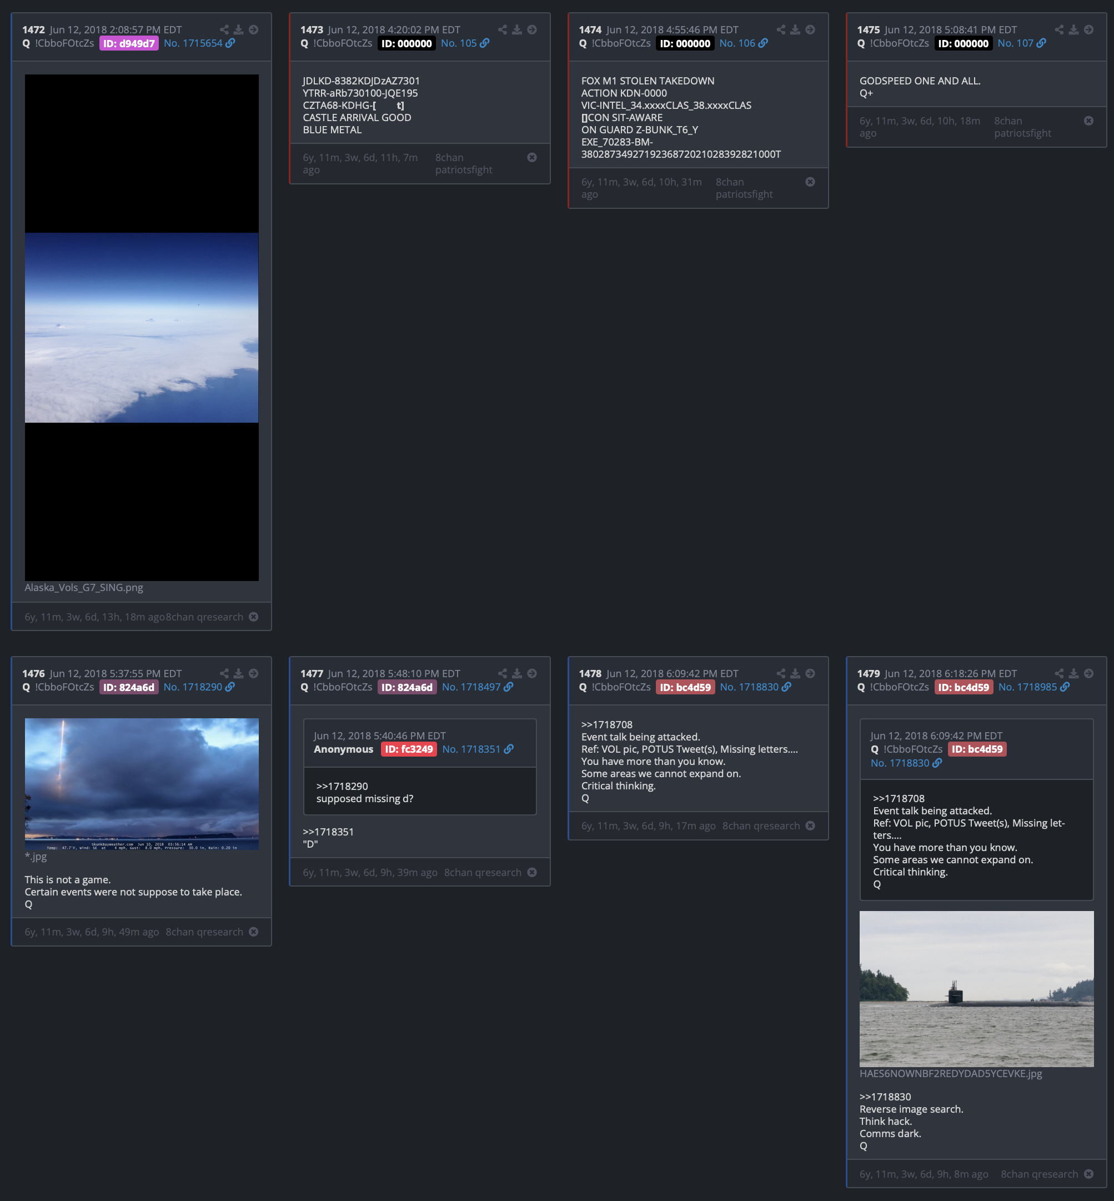Select ID fc3249 badge of Anonymous

(x=409, y=749)
